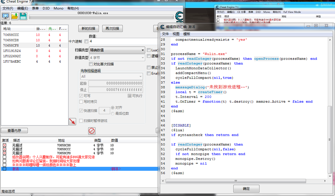Select found address 70658CCC in results
Image resolution: width=335 pixels, height=196 pixels.
point(35,35)
